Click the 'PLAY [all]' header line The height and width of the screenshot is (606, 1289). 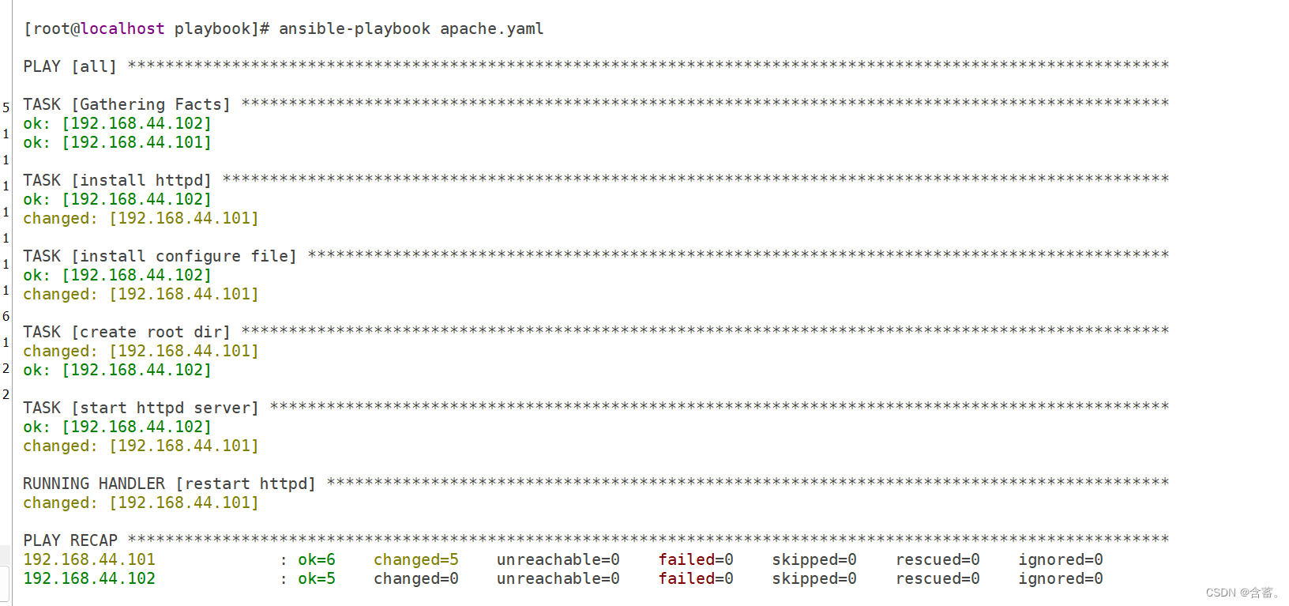tap(70, 66)
